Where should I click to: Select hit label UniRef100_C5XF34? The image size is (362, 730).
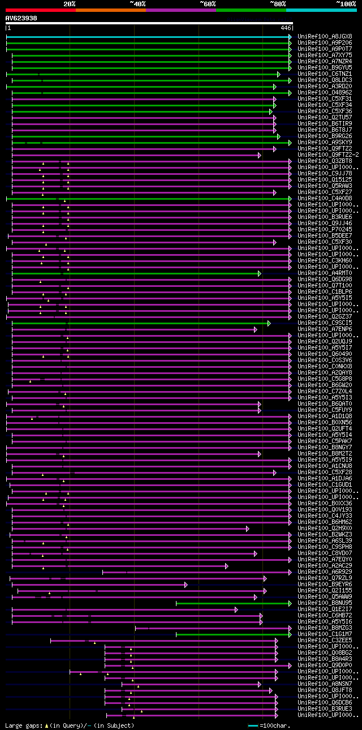point(325,105)
